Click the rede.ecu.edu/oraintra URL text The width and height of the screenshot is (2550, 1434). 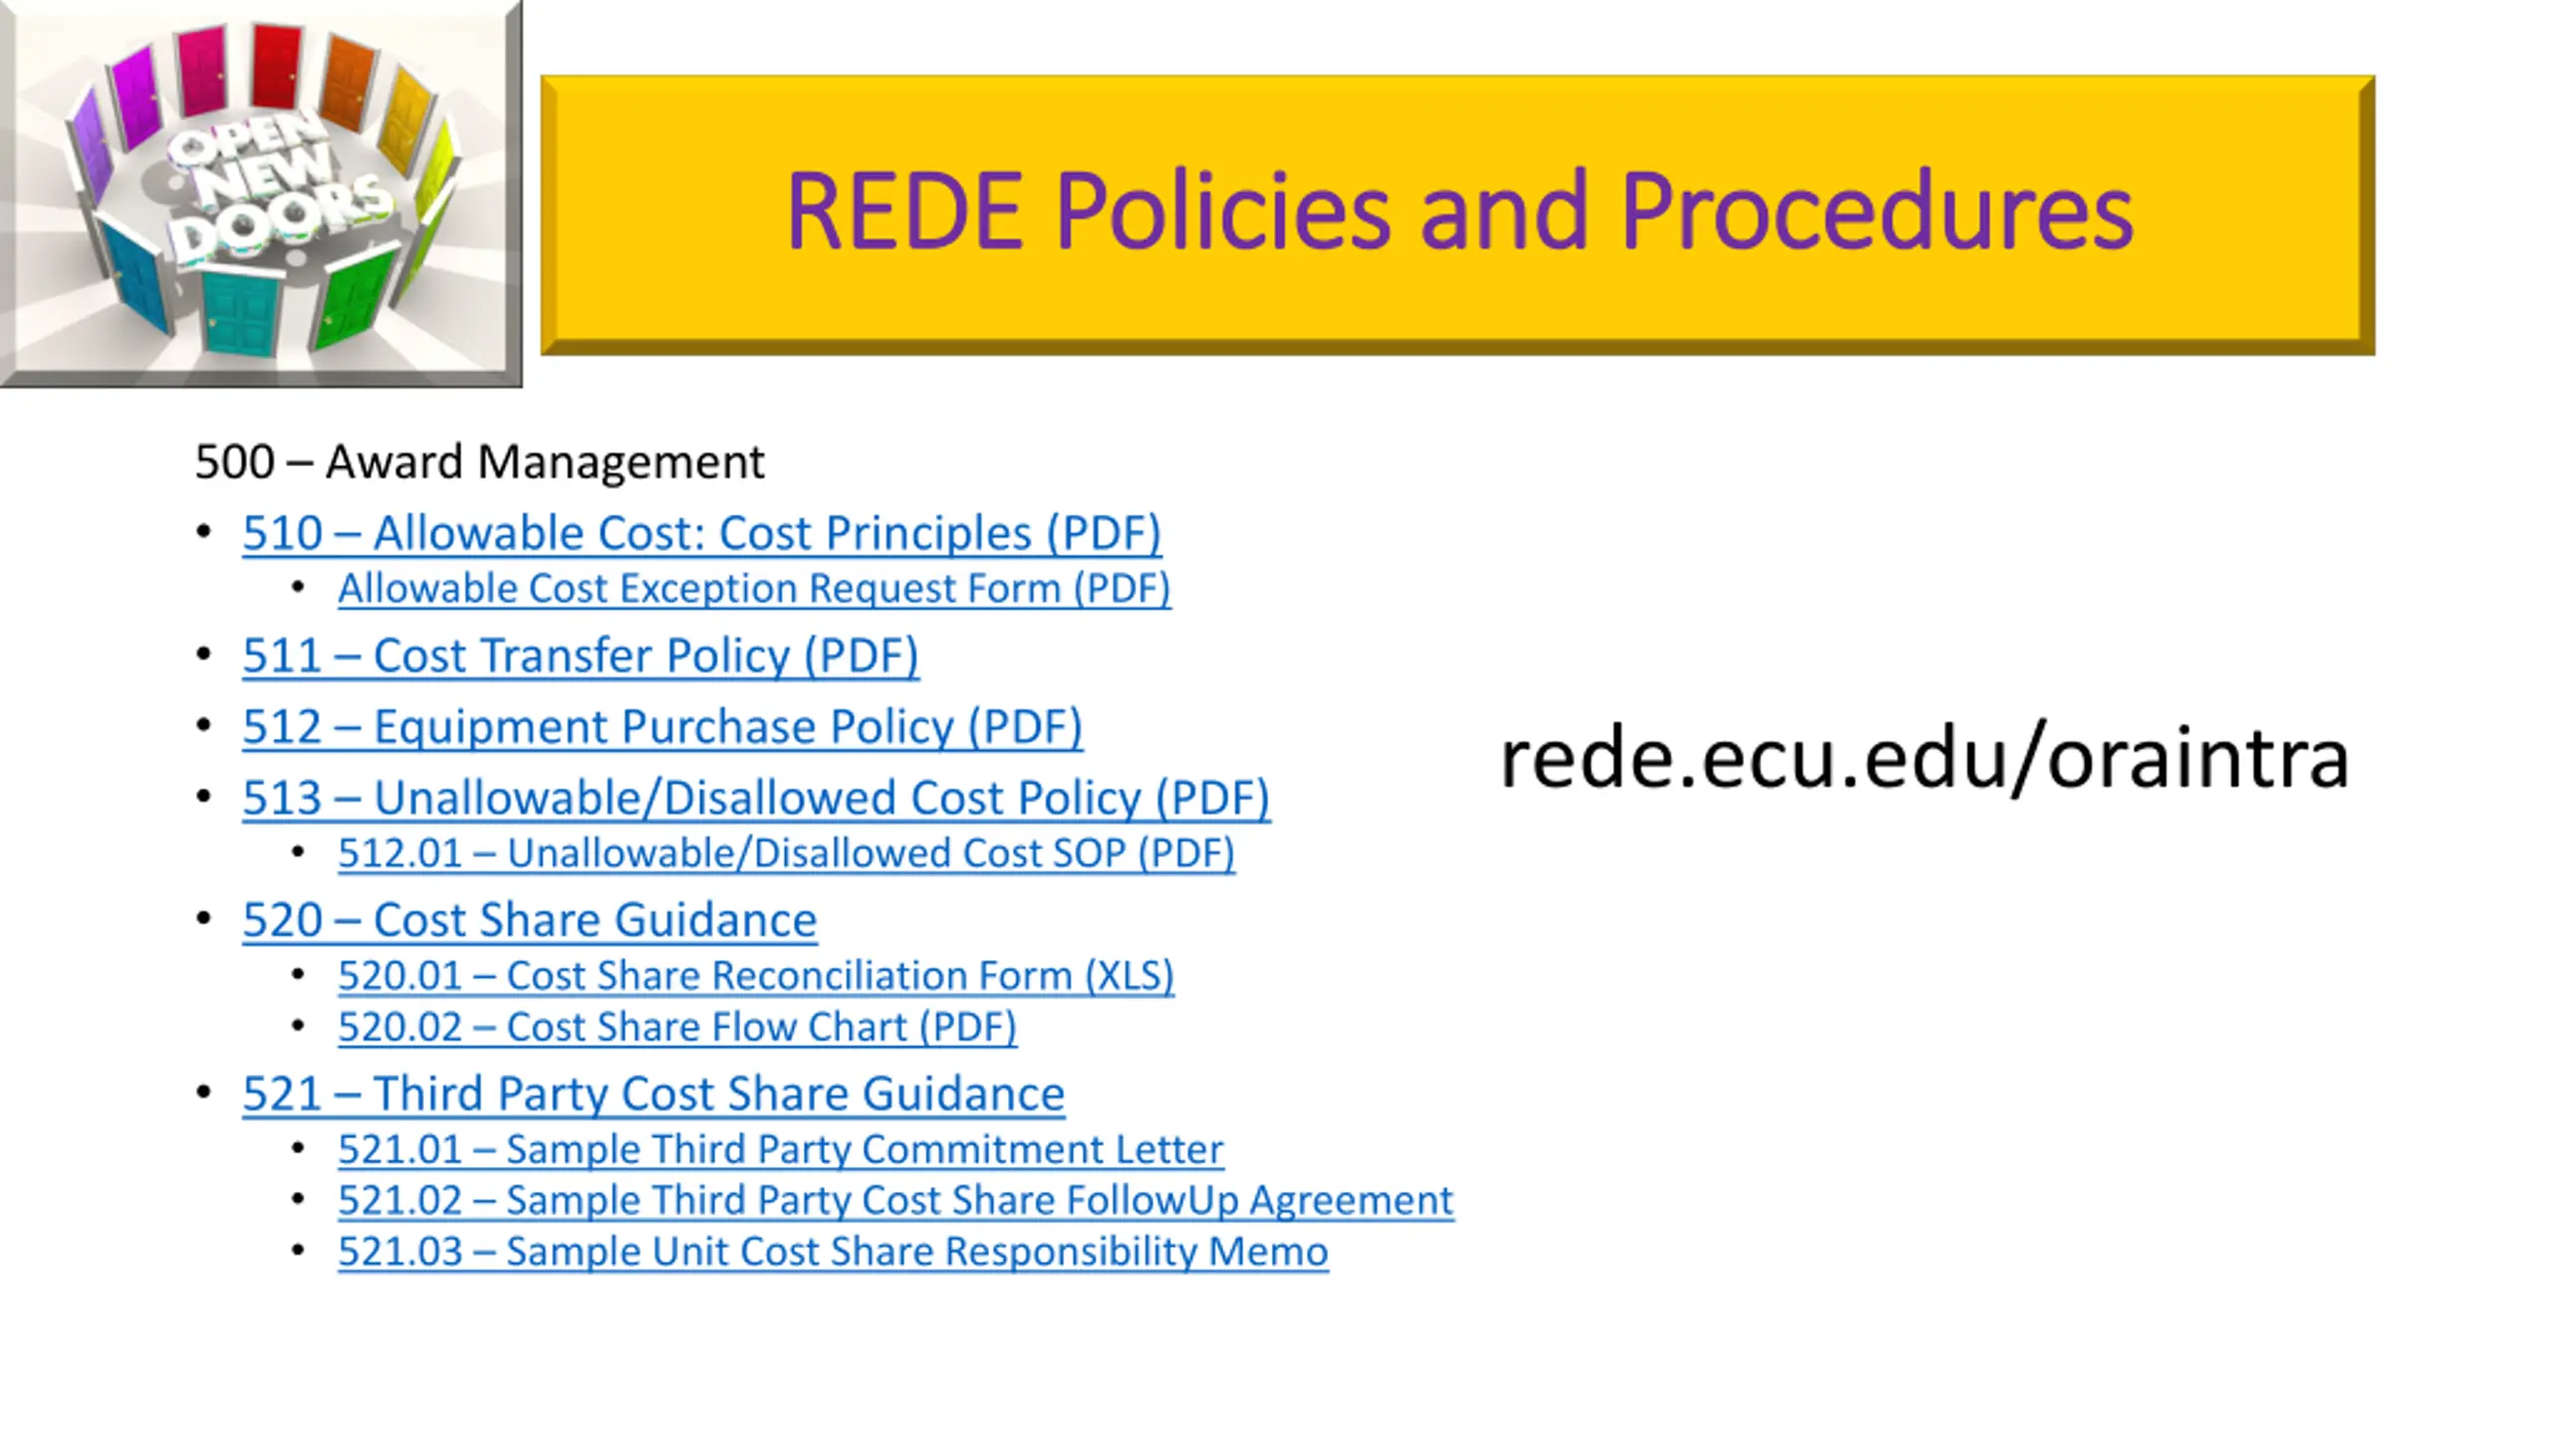pos(1924,759)
